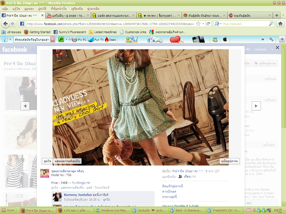Viewport: 286px width, 214px height.
Task: Go forward with the browser forward arrow
Action: tap(13, 24)
